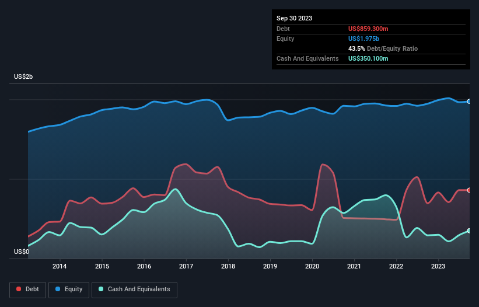This screenshot has width=479, height=307.
Task: Click the 43.5% Debt/Equity Ratio text
Action: tap(383, 48)
